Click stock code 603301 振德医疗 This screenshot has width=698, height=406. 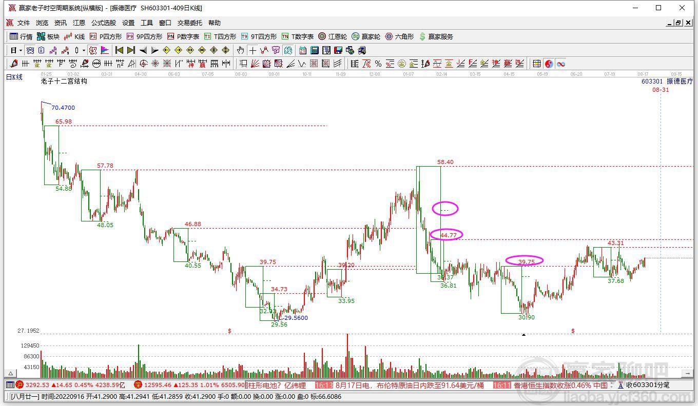[x=667, y=82]
